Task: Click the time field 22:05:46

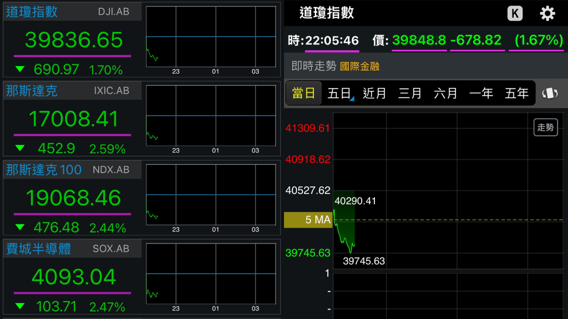Action: 332,40
